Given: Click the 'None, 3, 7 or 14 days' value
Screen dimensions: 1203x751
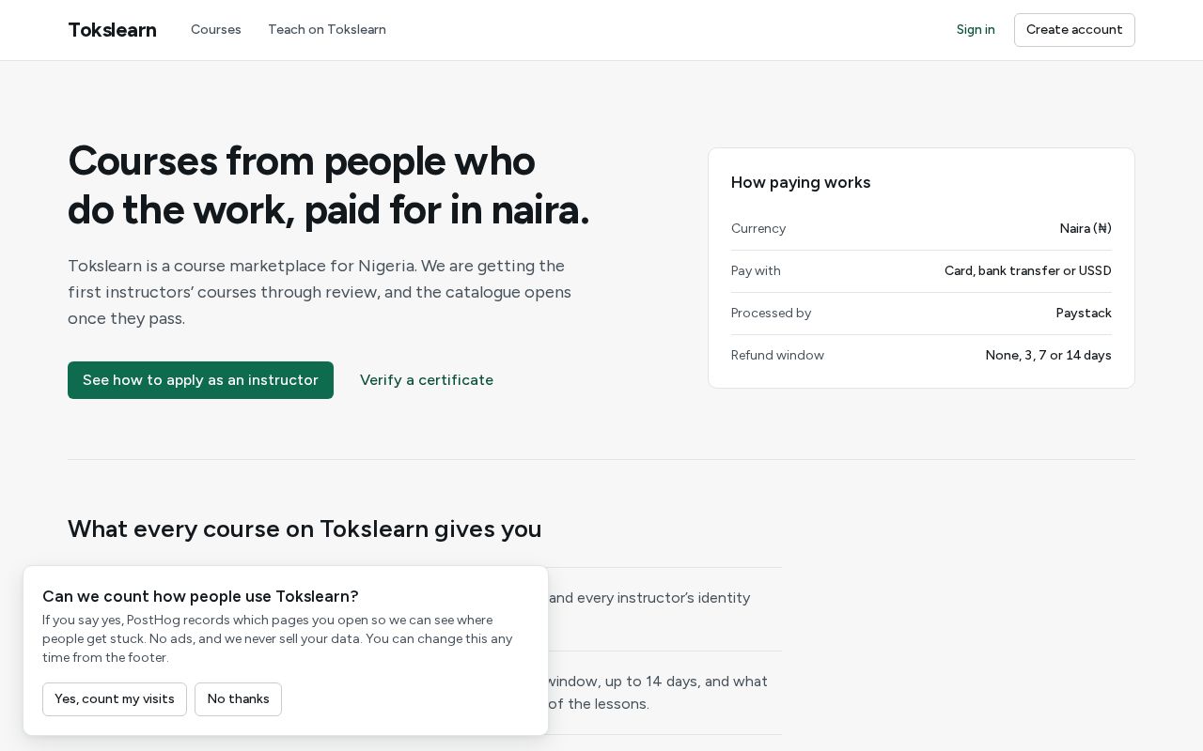Looking at the screenshot, I should coord(1049,356).
